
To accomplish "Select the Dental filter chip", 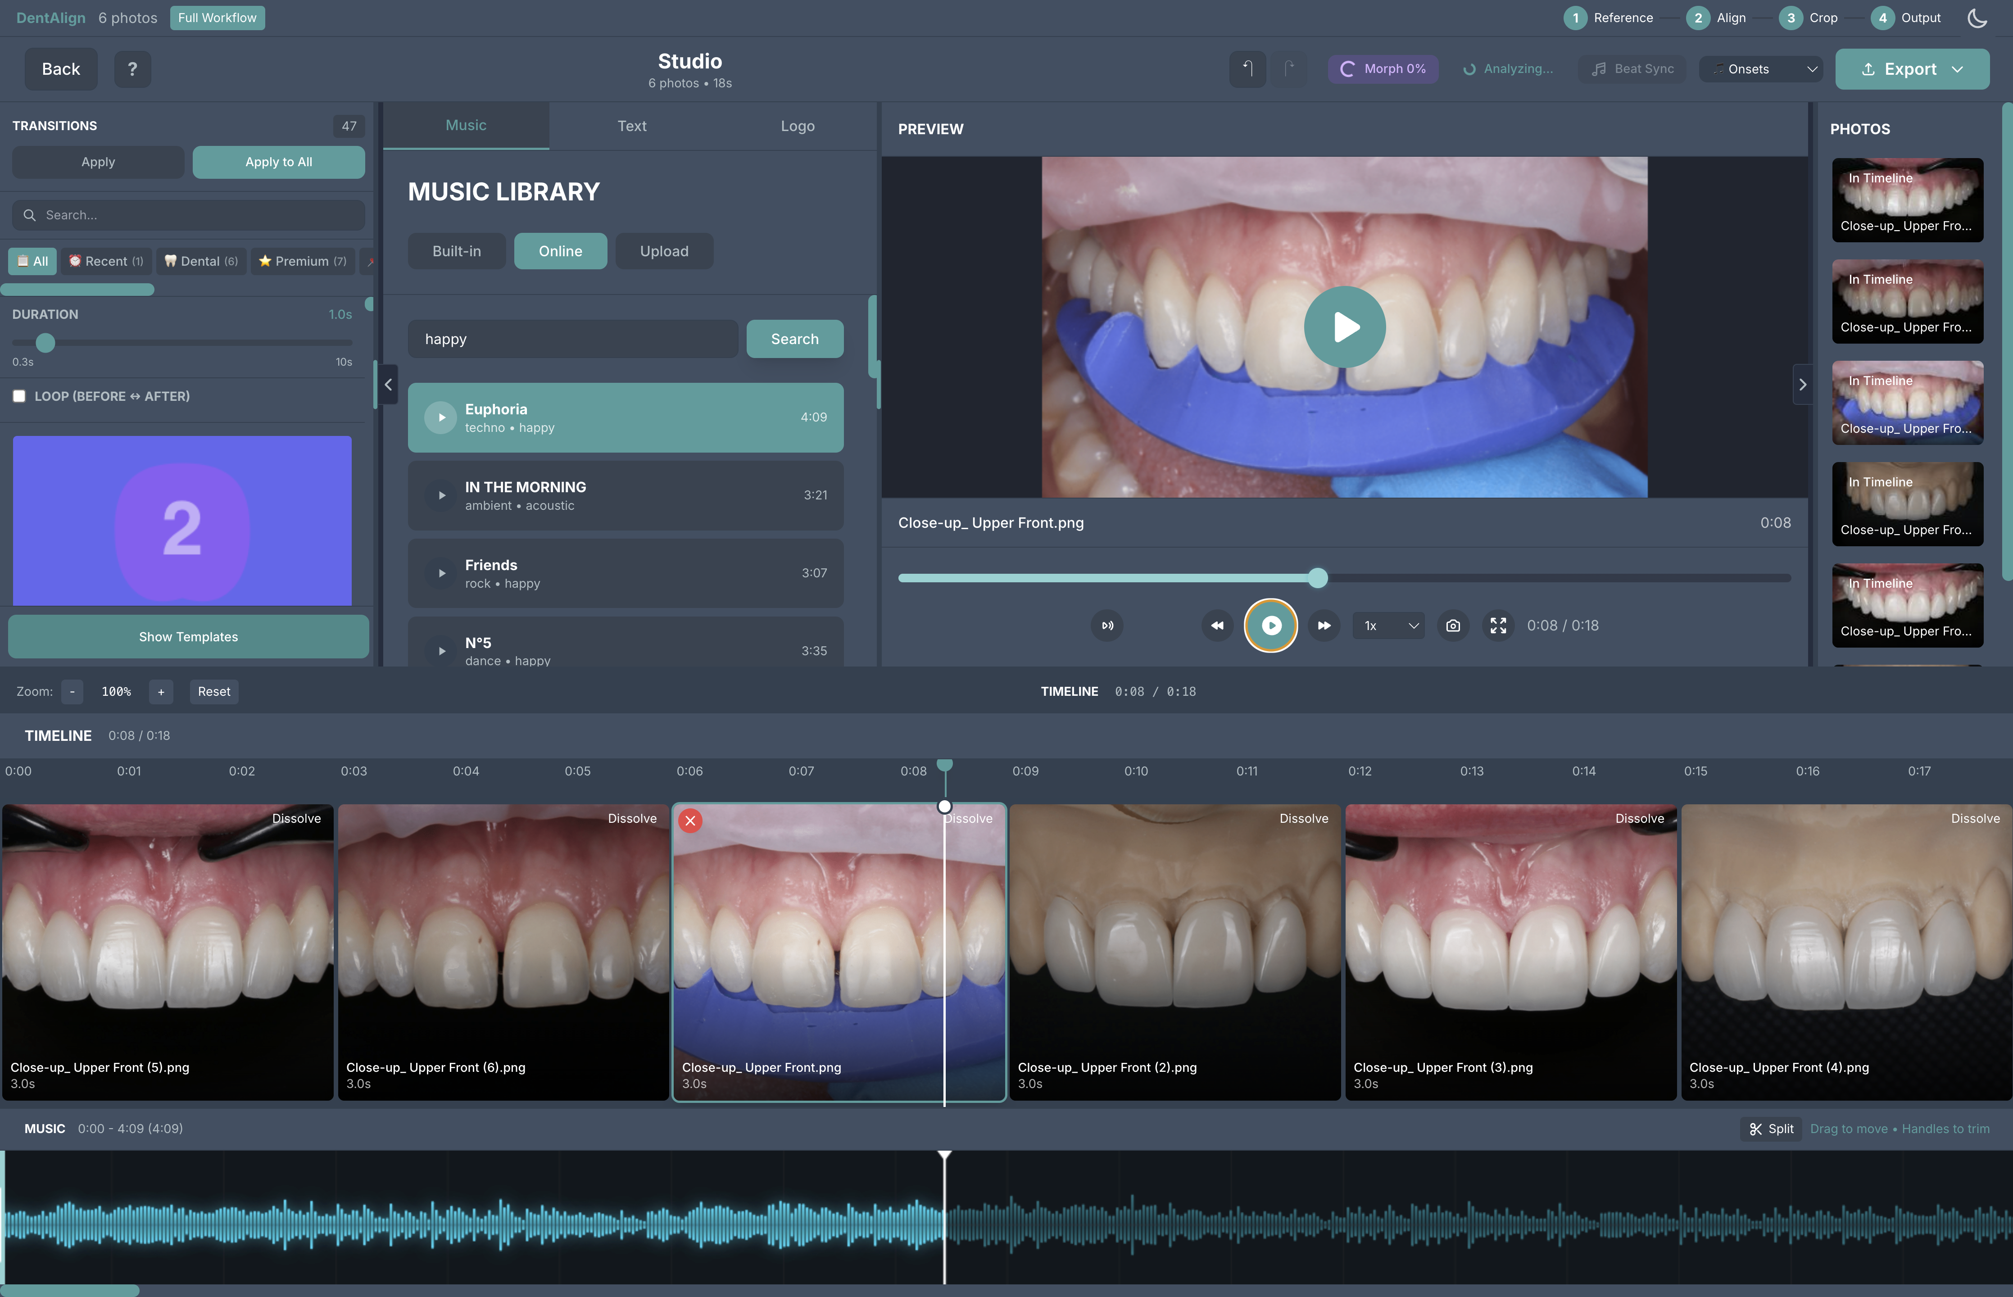I will 200,261.
